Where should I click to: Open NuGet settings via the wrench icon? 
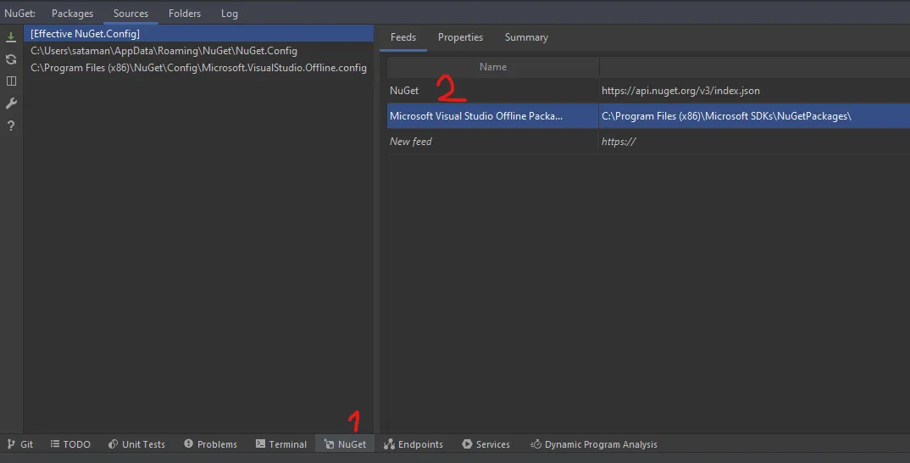pos(11,103)
